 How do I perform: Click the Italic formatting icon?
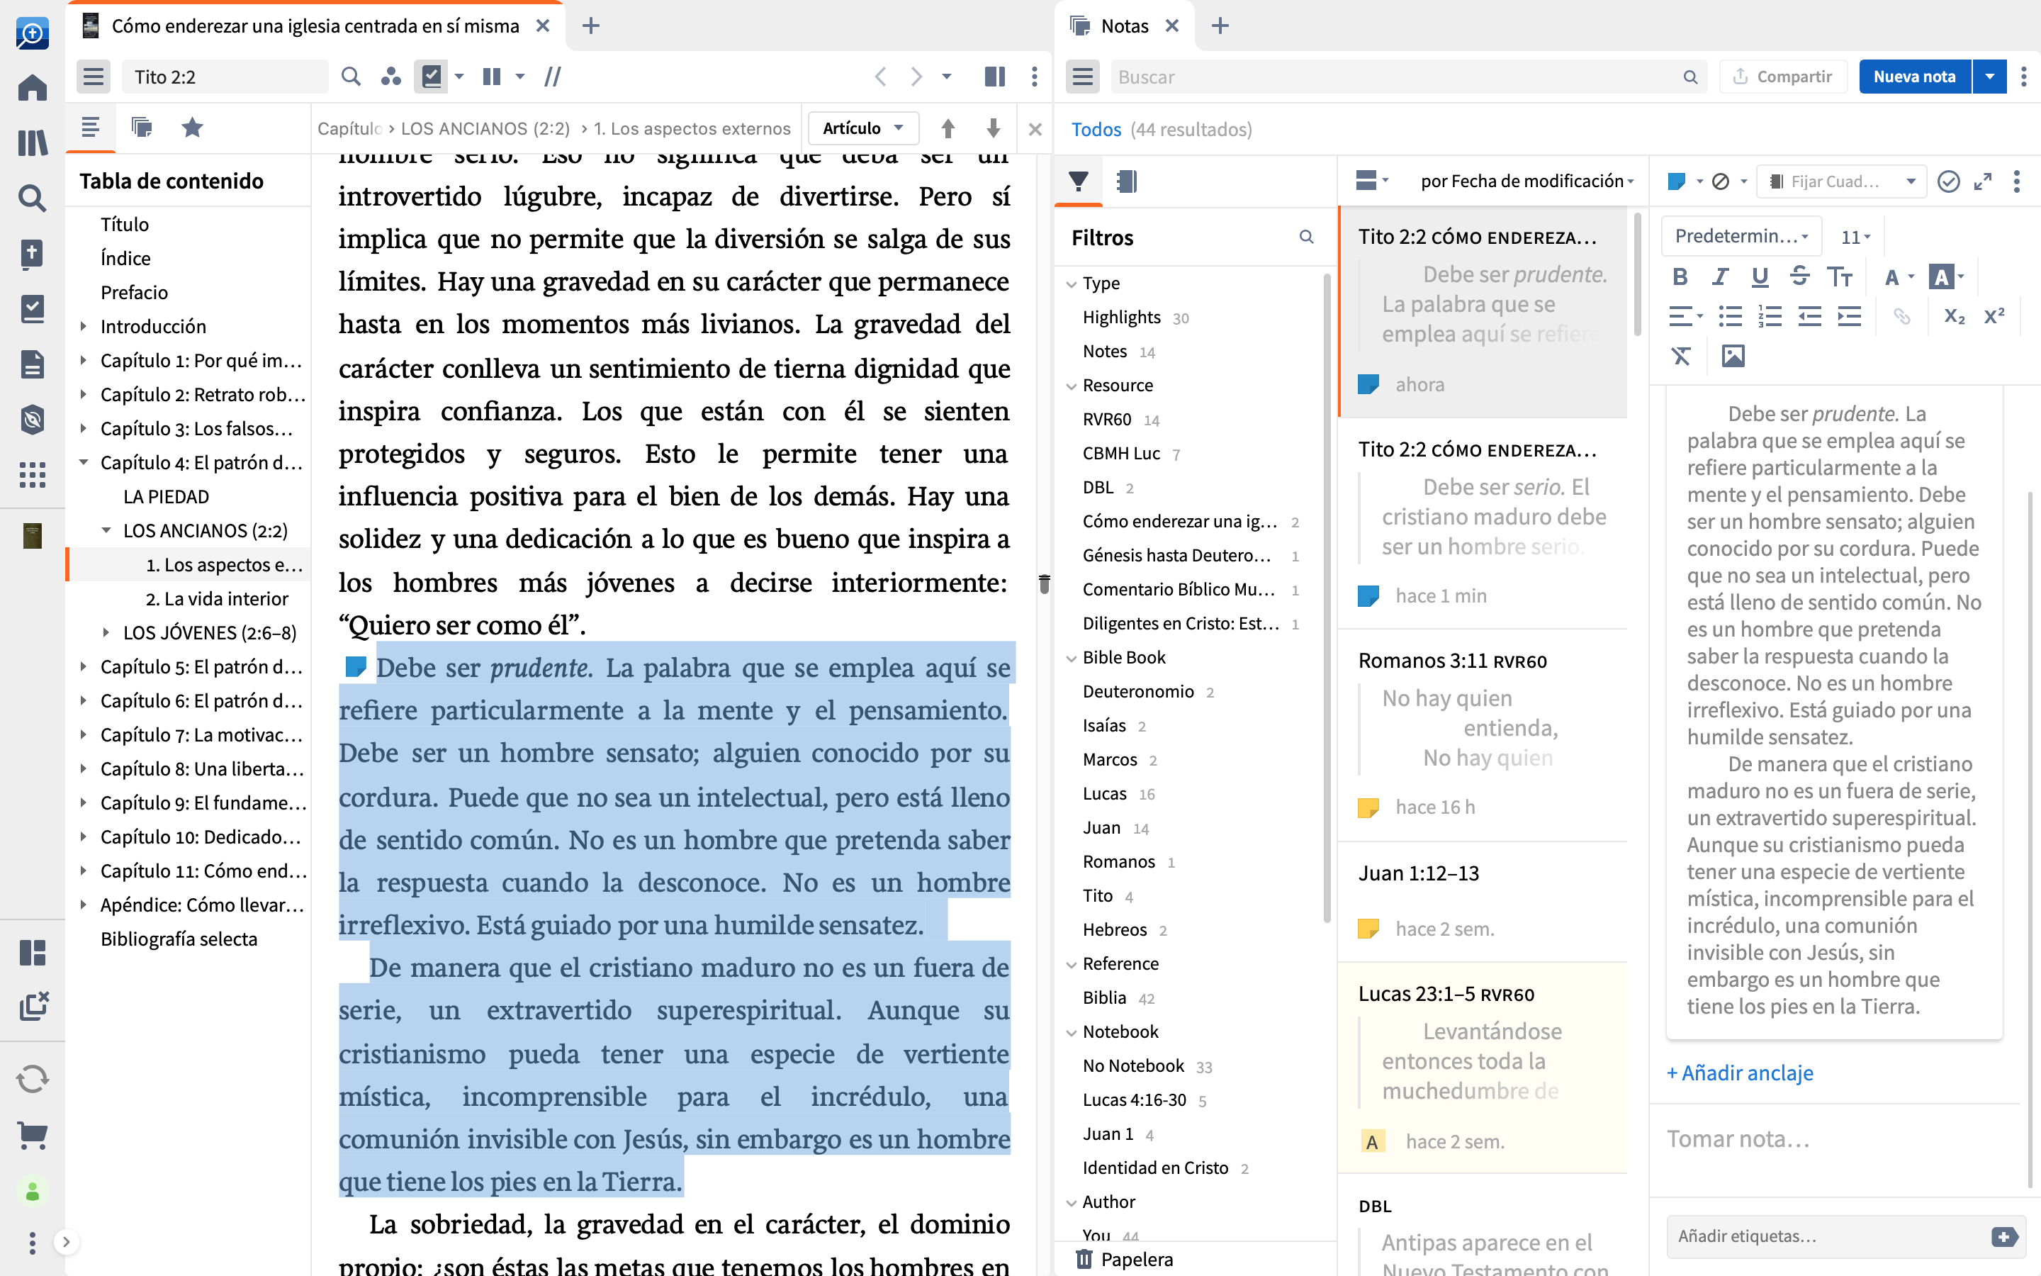[1720, 276]
